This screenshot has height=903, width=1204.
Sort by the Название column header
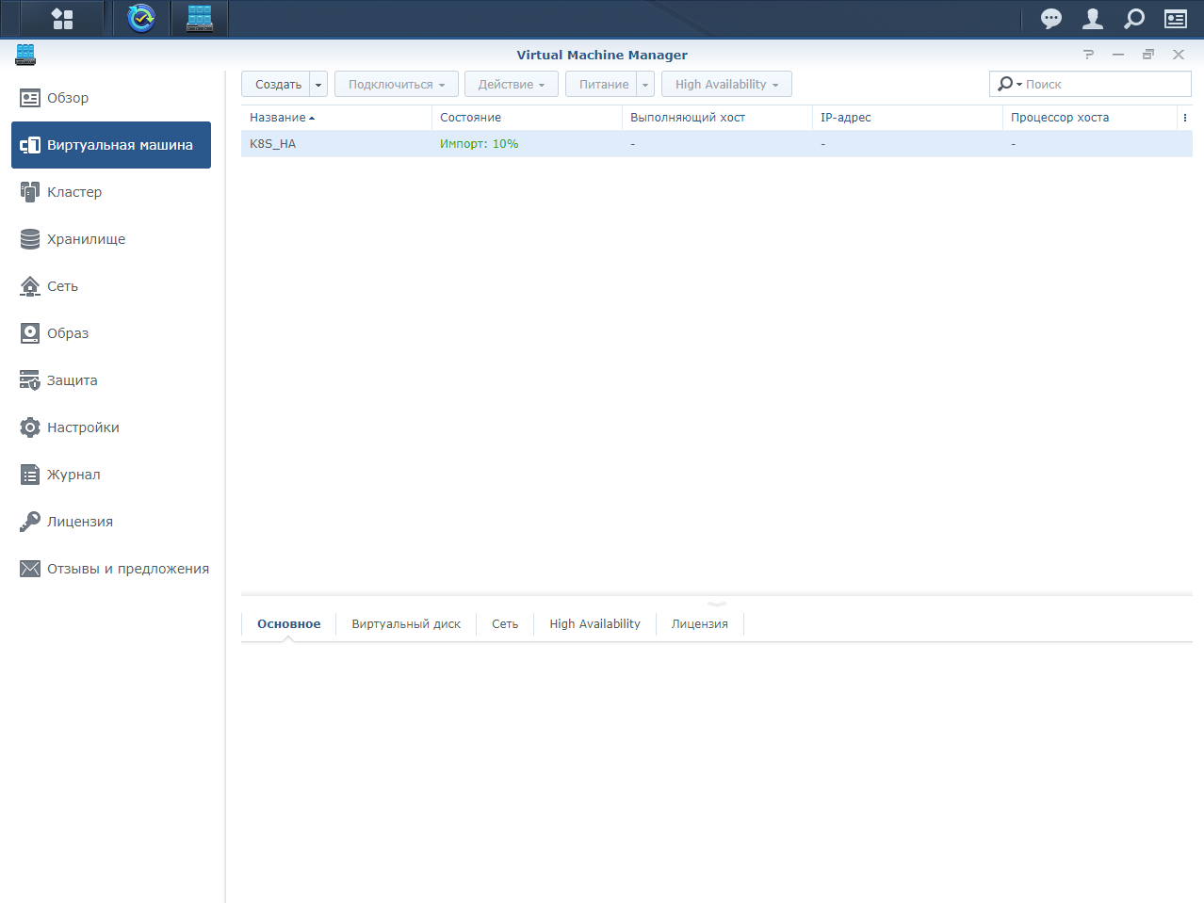336,118
